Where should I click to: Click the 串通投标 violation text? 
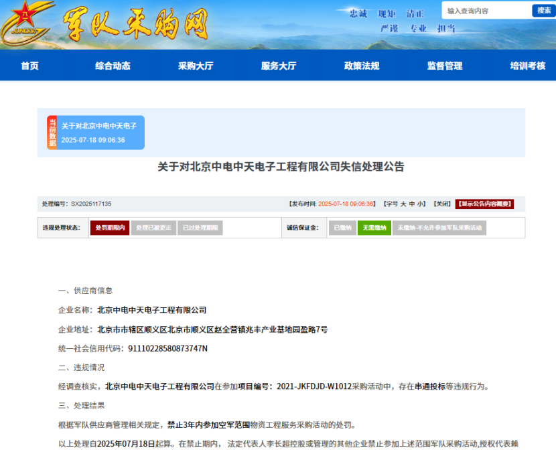coord(430,386)
